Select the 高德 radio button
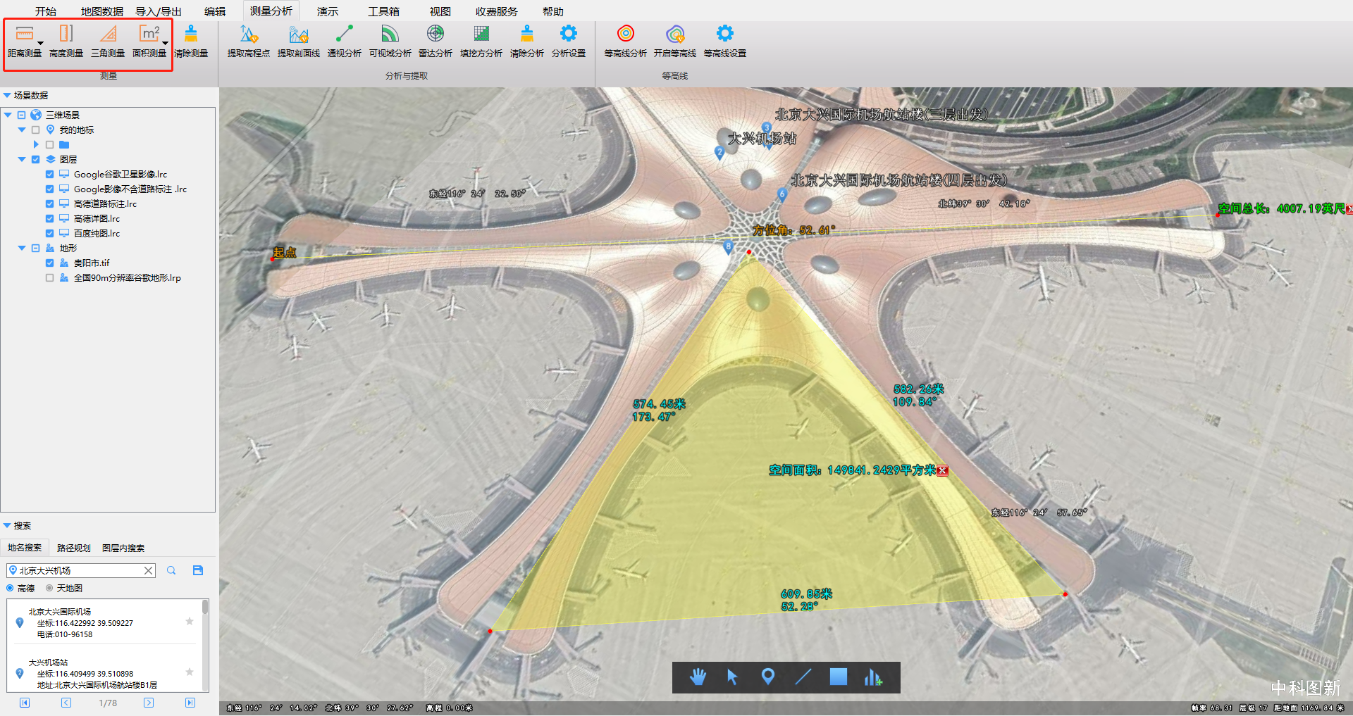 point(10,588)
